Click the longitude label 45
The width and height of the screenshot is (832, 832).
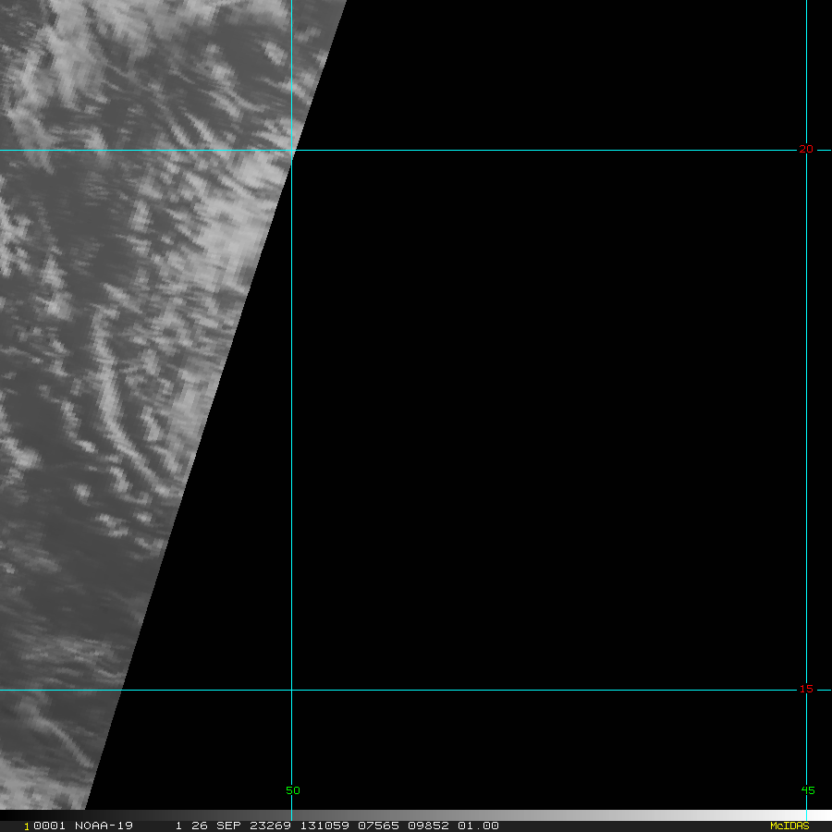[808, 790]
